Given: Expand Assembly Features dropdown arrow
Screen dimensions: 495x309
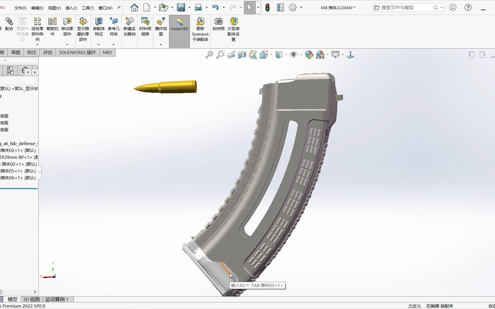Looking at the screenshot, I should click(99, 45).
